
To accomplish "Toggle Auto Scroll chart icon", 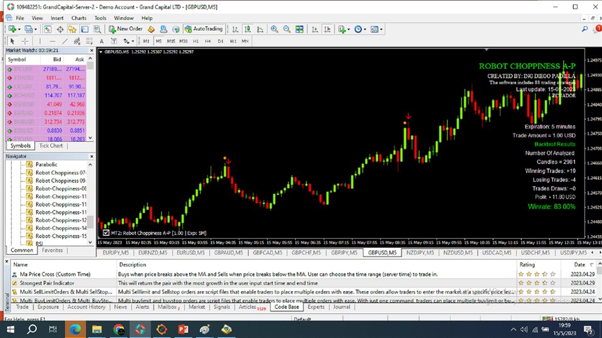I will [315, 29].
